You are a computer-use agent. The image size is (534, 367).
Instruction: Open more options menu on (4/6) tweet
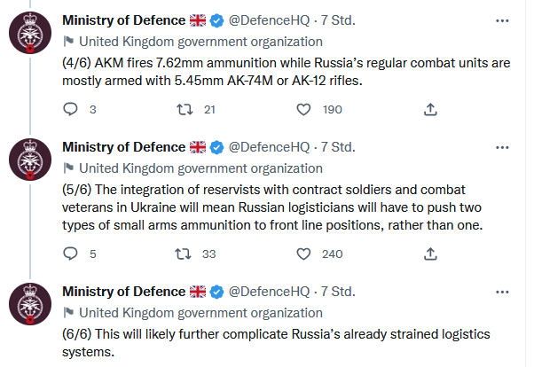[502, 20]
